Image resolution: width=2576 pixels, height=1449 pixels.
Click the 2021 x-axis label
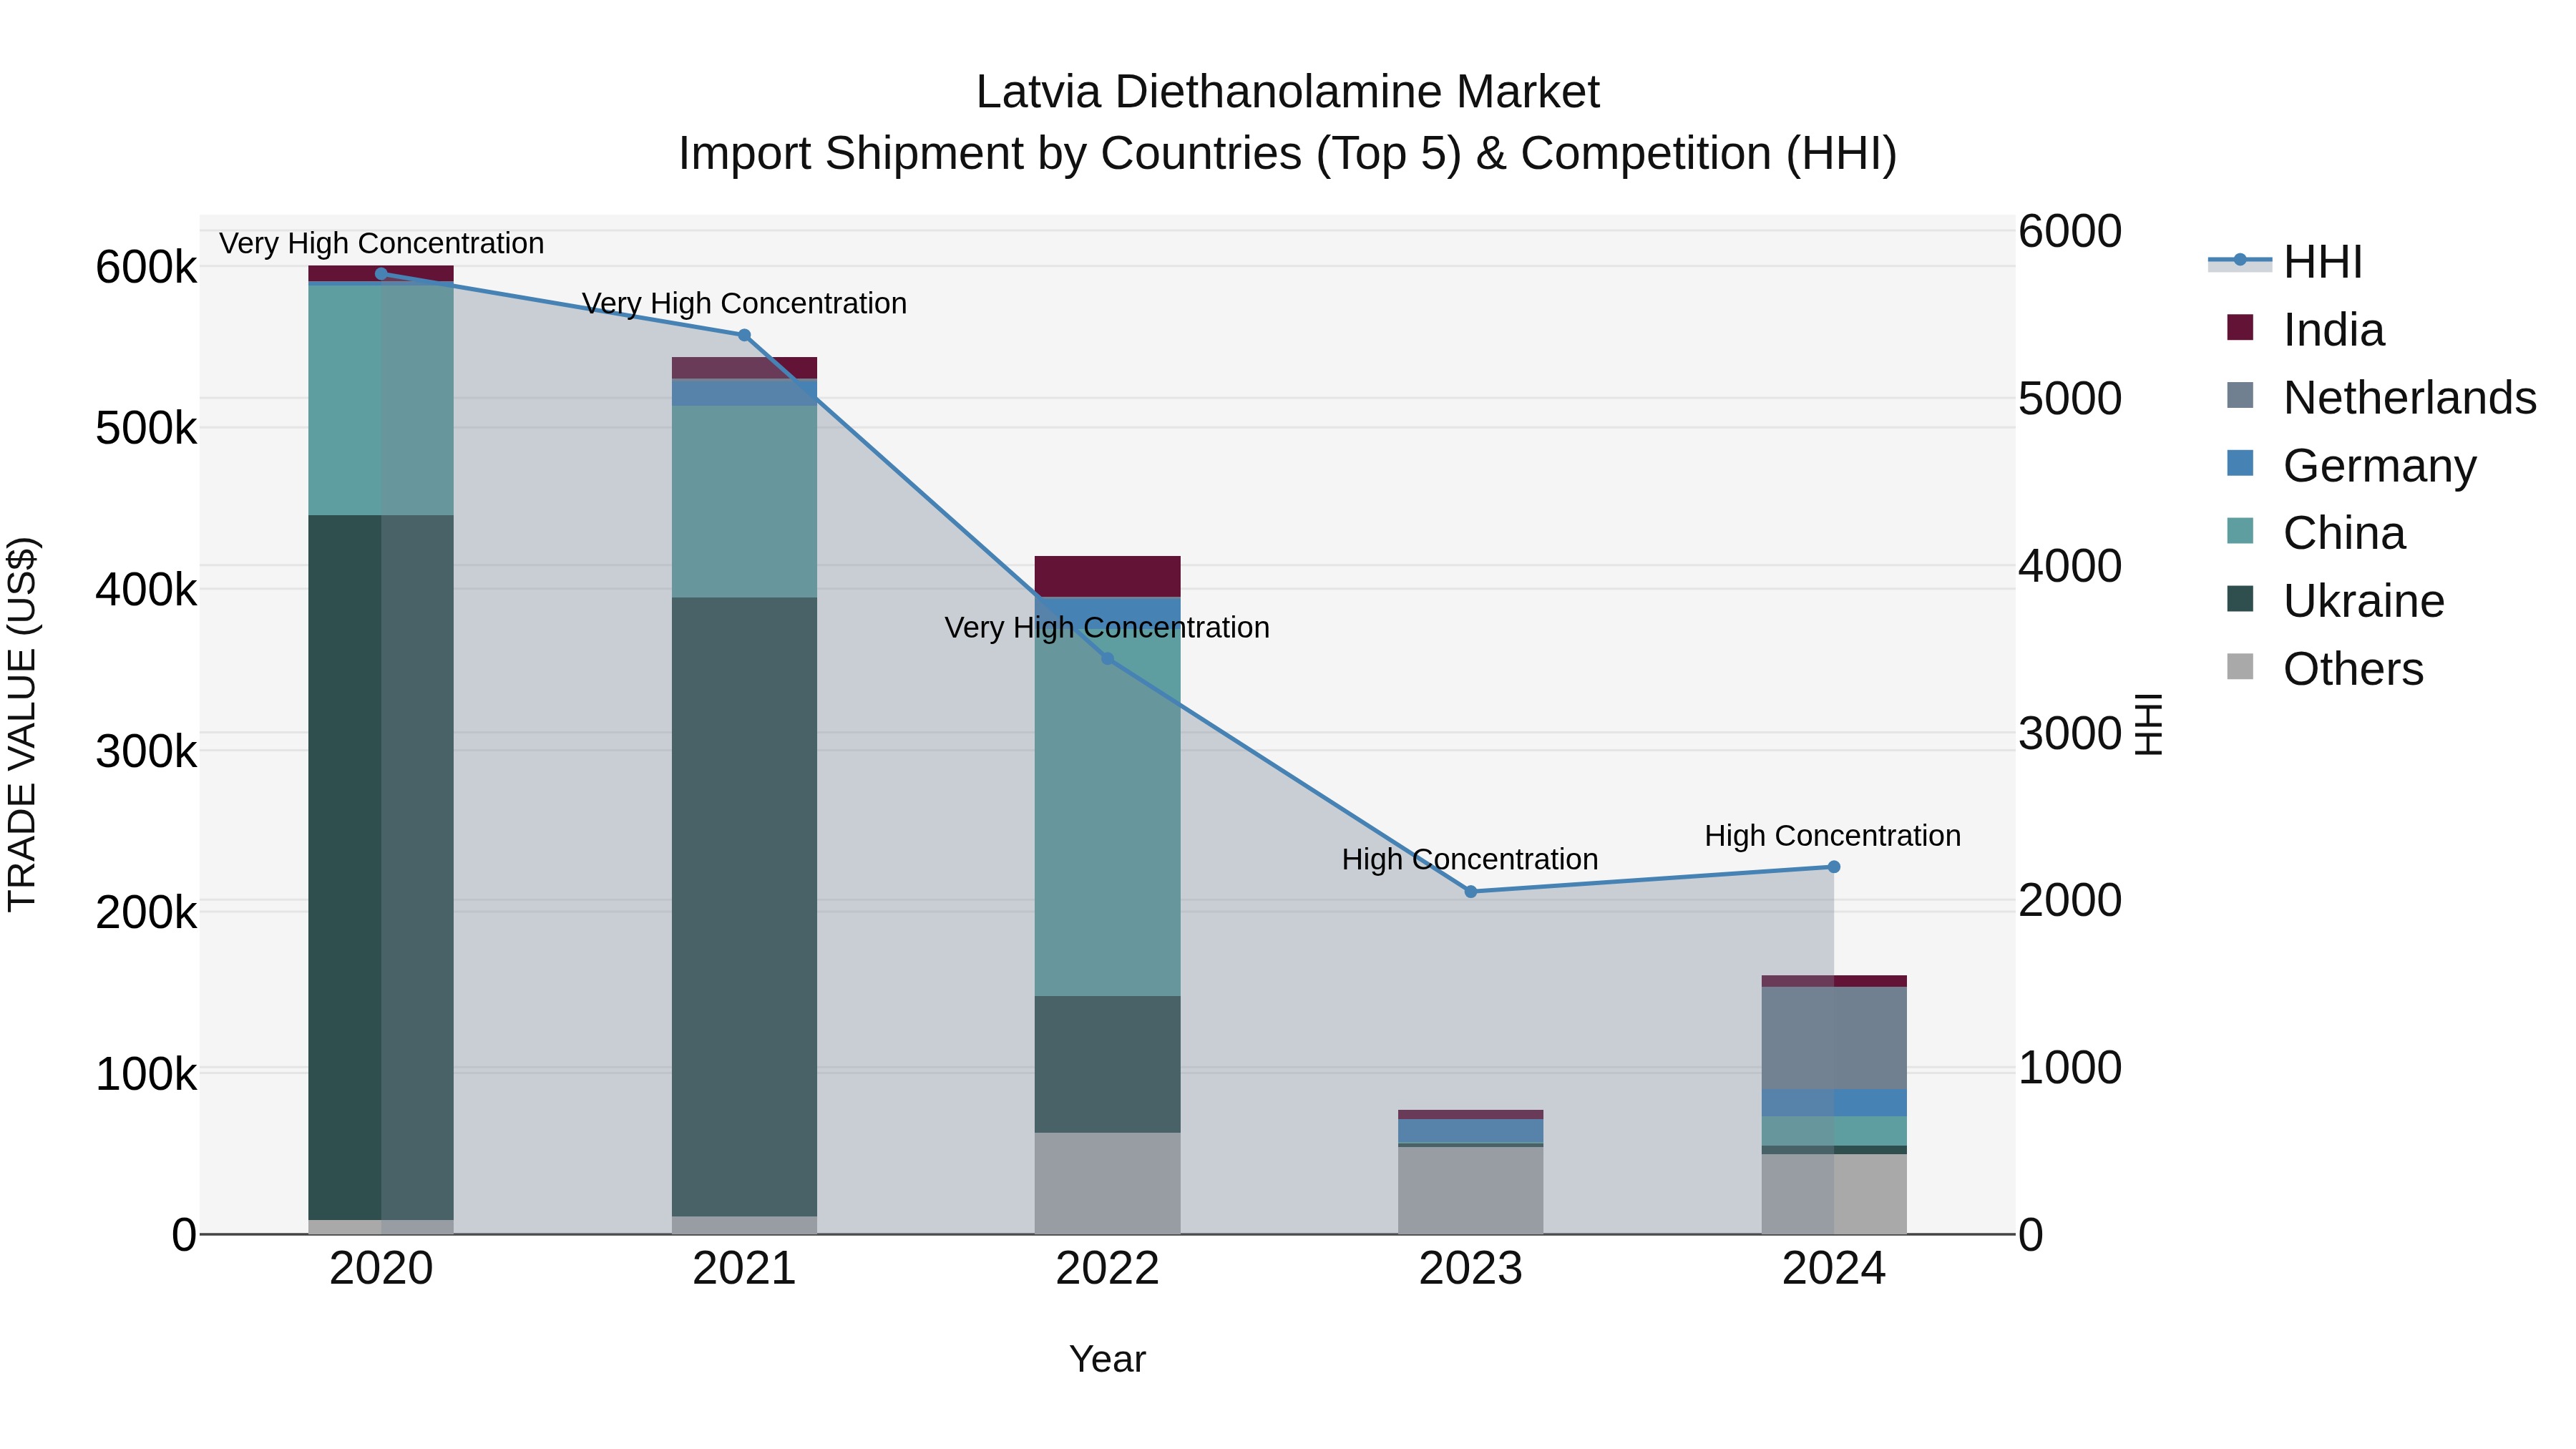pos(744,1269)
